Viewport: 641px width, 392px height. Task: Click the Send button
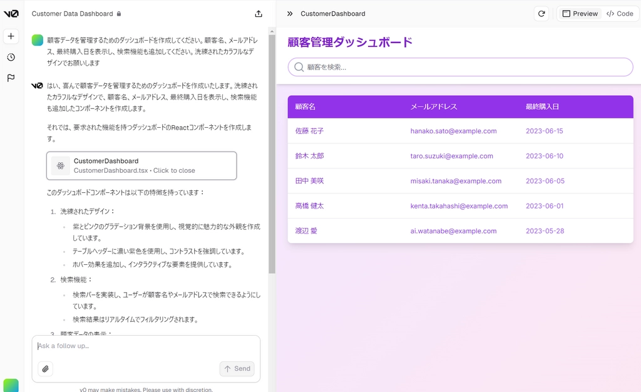pos(237,369)
